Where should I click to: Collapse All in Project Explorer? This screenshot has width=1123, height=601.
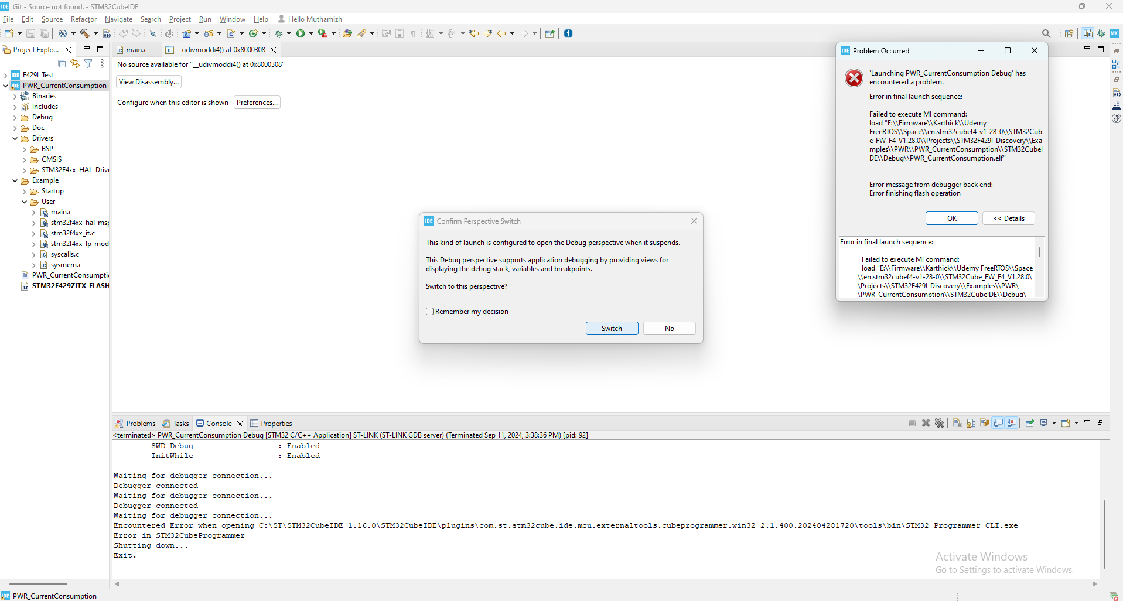point(62,63)
